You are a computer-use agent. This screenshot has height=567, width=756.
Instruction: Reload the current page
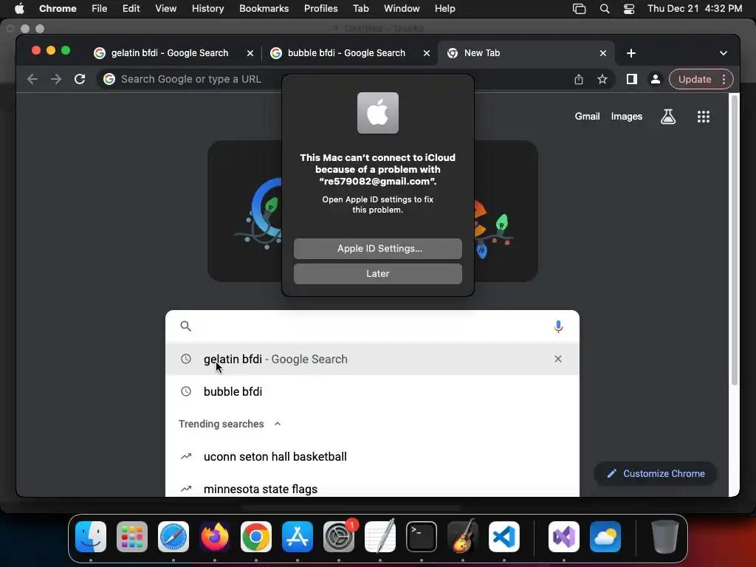[80, 79]
